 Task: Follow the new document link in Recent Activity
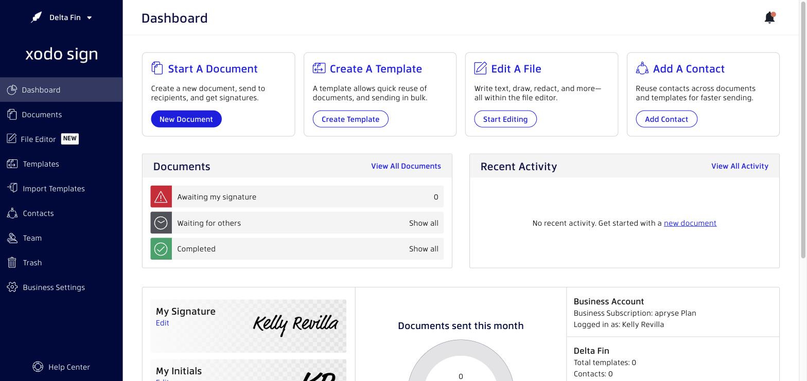(690, 223)
